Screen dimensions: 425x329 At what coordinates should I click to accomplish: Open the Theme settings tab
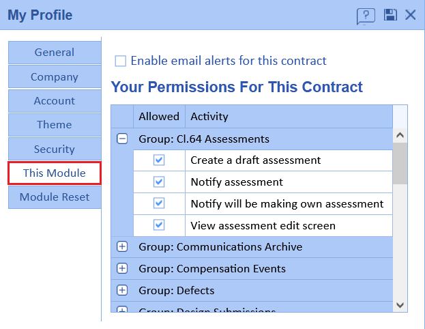point(55,125)
